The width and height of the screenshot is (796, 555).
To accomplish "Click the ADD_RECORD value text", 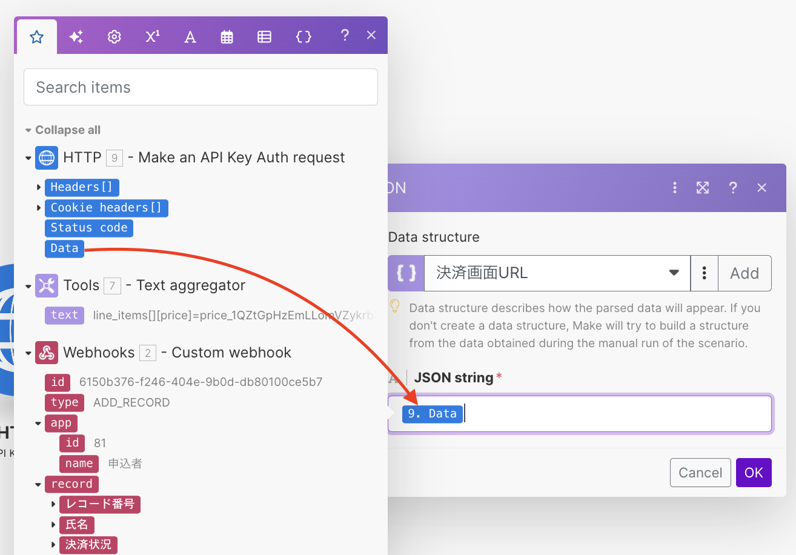I will point(131,403).
